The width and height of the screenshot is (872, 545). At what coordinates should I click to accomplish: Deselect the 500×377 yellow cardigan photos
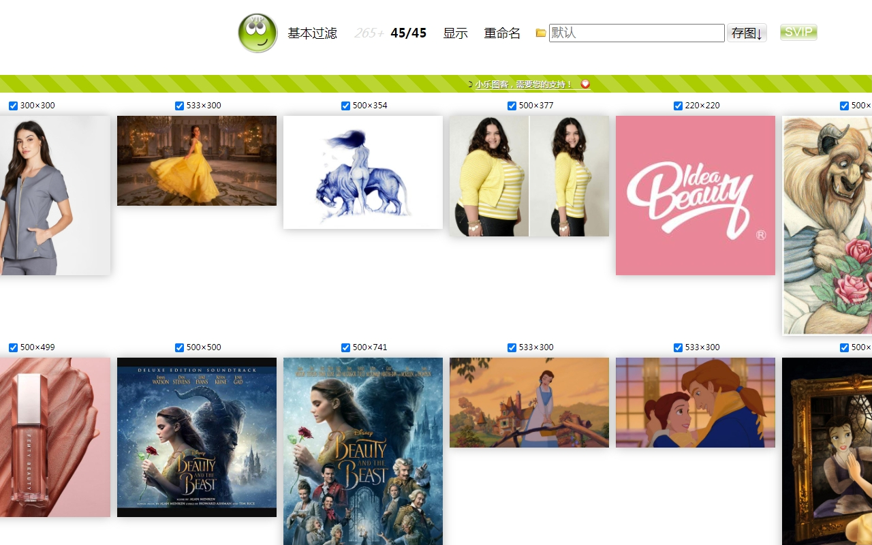pyautogui.click(x=512, y=106)
